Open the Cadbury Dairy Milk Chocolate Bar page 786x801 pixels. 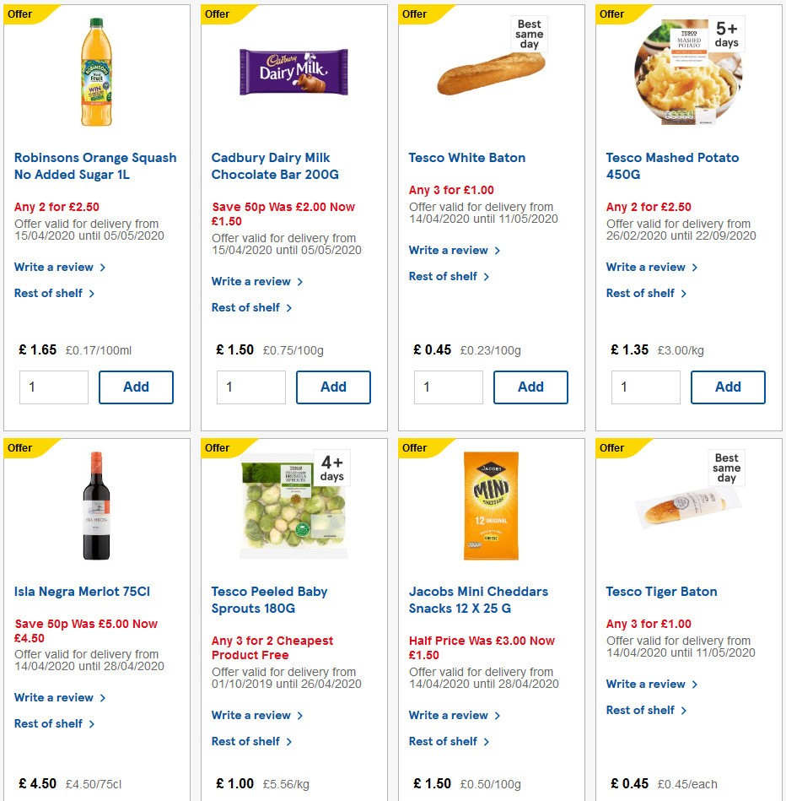[x=270, y=165]
